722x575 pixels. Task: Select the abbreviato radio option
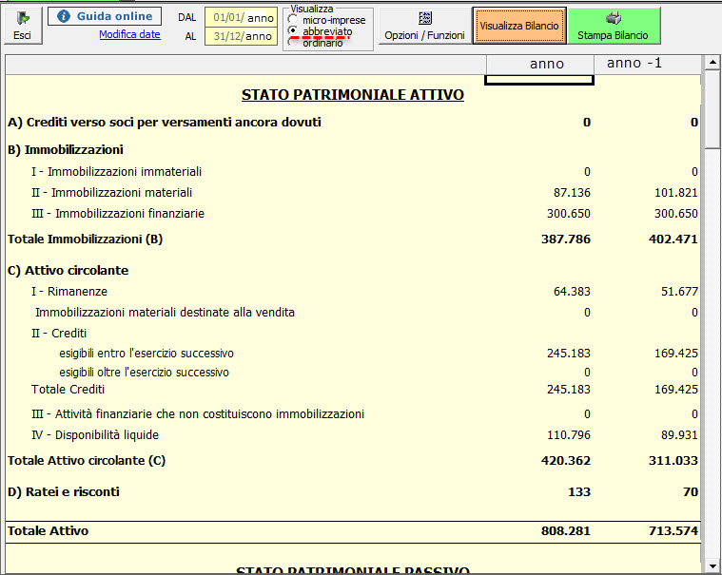[292, 30]
